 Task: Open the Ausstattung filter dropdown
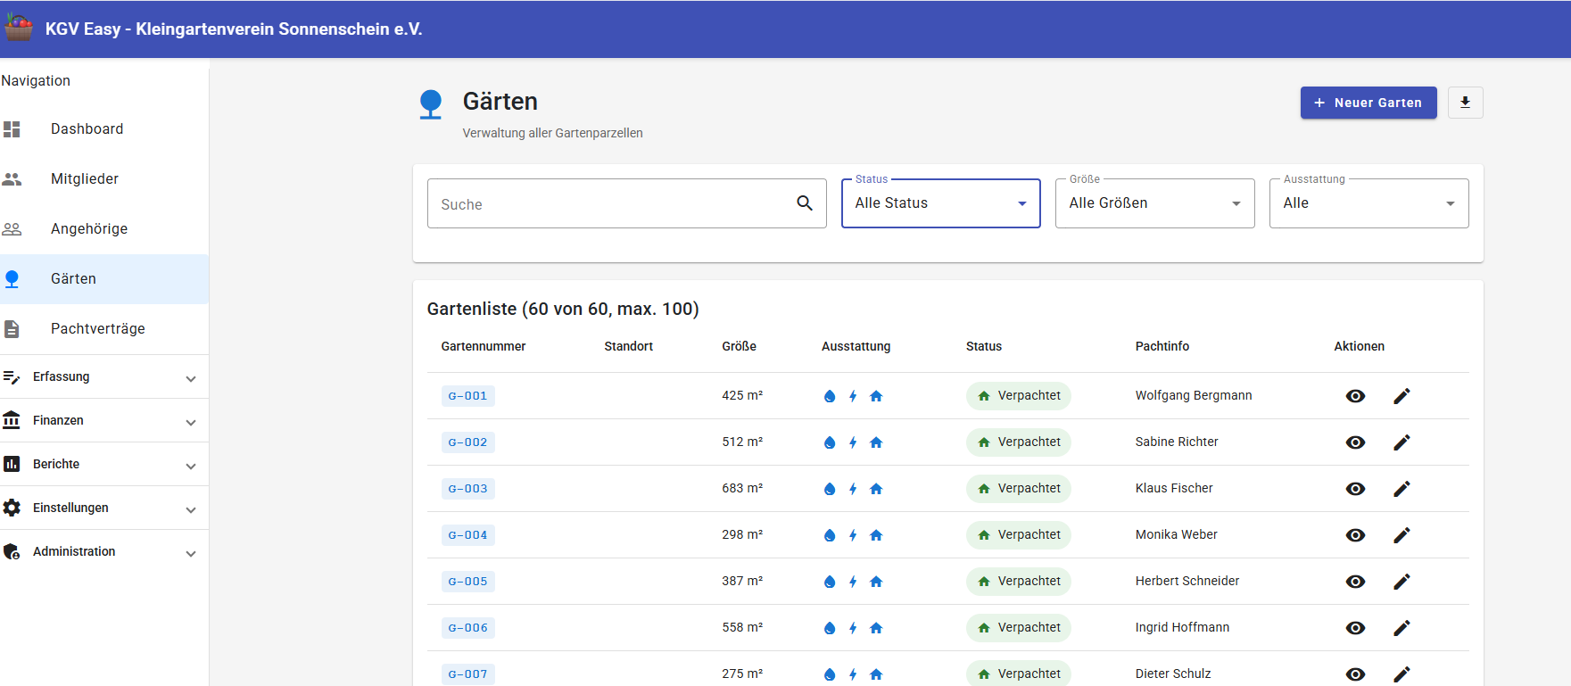(x=1369, y=203)
